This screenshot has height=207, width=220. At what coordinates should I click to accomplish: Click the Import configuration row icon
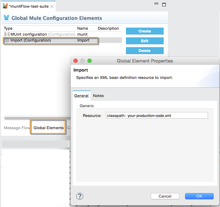click(x=7, y=40)
